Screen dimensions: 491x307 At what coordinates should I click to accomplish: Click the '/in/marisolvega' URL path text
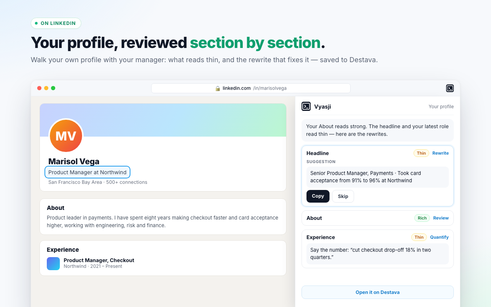point(270,88)
